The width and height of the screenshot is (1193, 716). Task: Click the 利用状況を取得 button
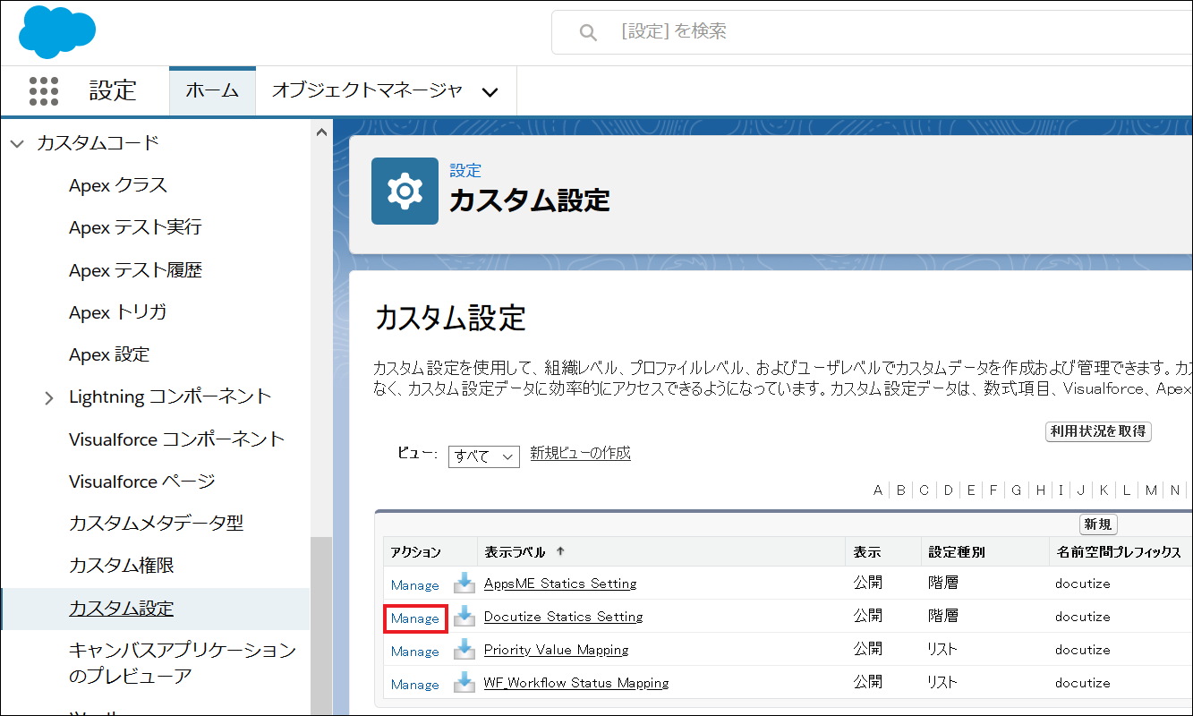1098,431
